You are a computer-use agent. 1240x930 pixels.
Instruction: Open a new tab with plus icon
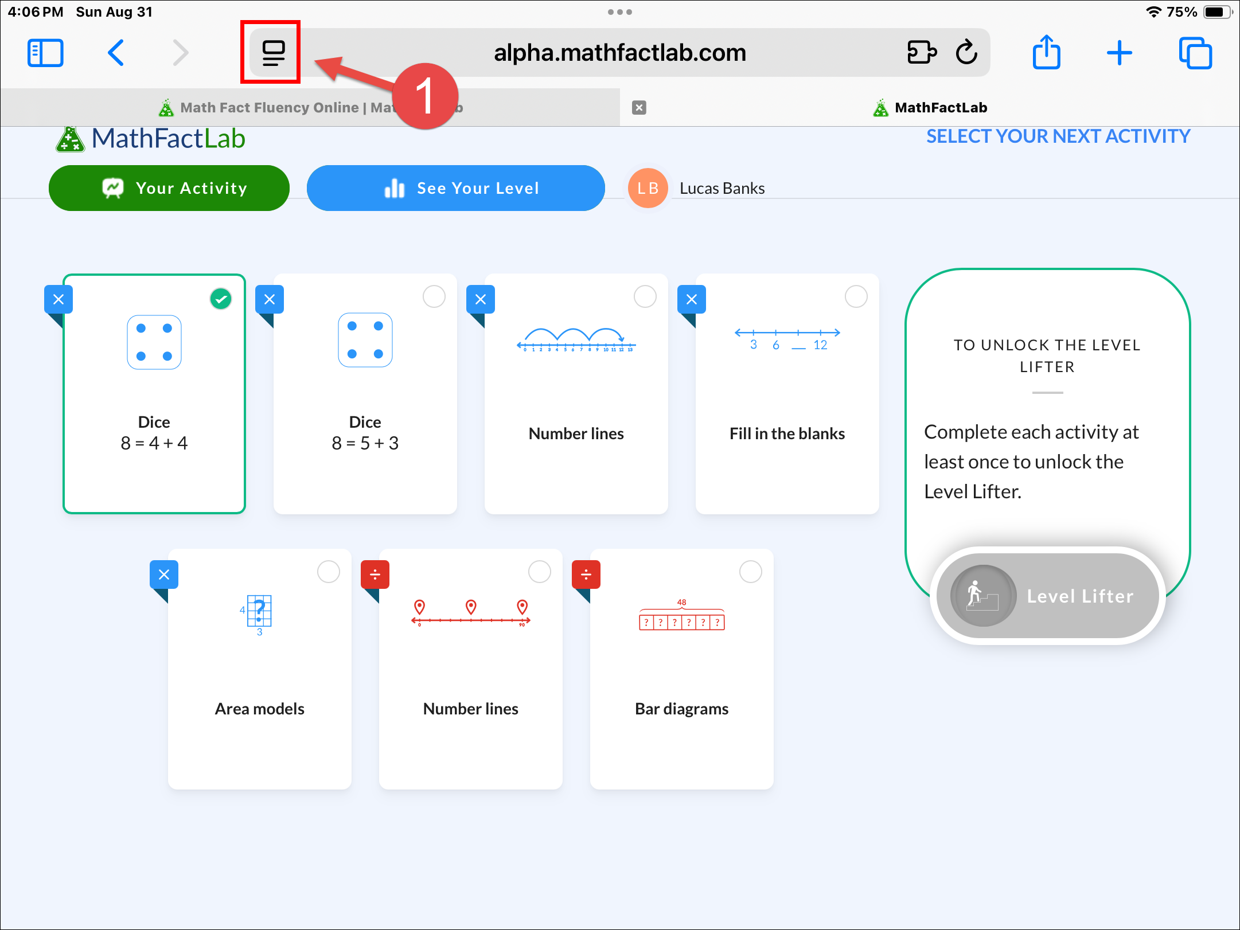[x=1119, y=53]
